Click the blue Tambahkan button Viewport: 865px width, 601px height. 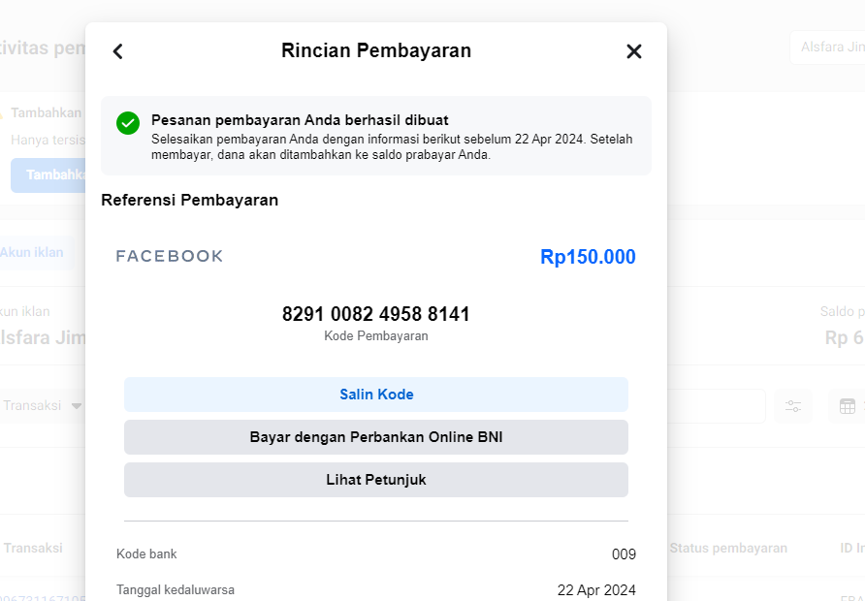48,174
